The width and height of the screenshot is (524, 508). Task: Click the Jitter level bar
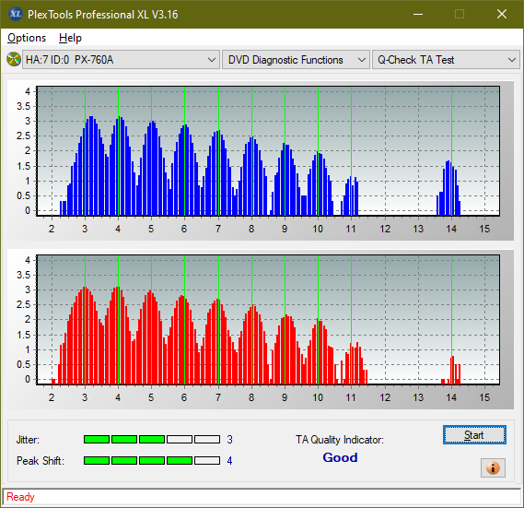point(152,439)
